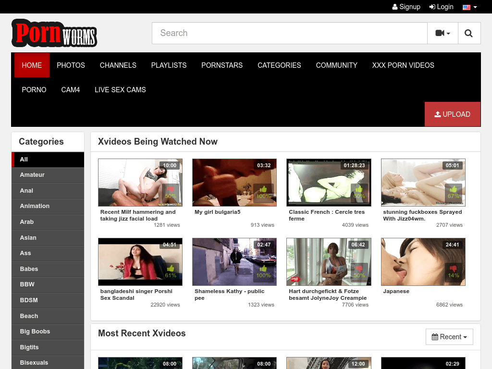Viewport: 492px width, 369px height.
Task: Click the Login arrow icon
Action: point(432,7)
